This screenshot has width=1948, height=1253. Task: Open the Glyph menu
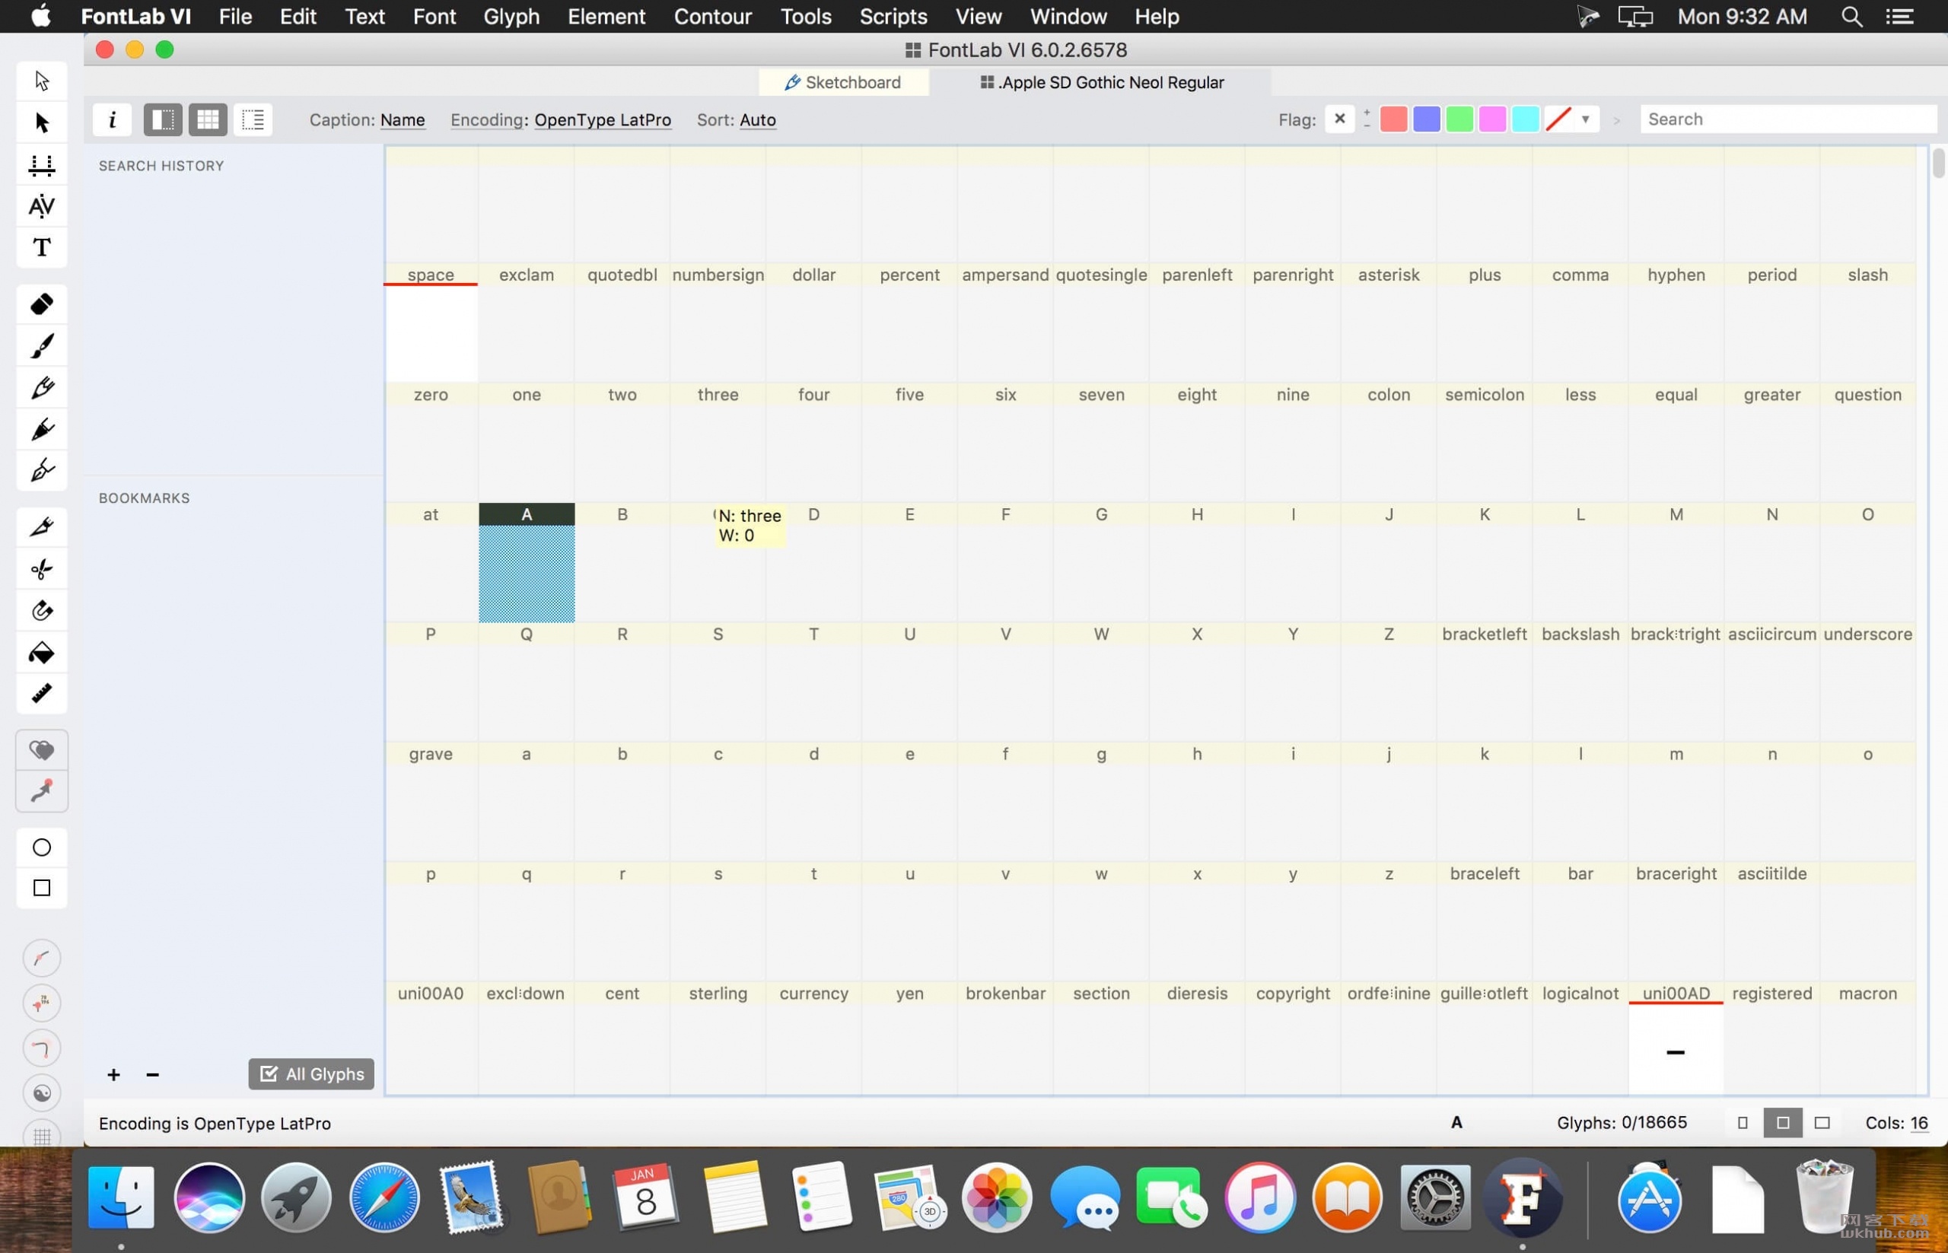[x=511, y=16]
